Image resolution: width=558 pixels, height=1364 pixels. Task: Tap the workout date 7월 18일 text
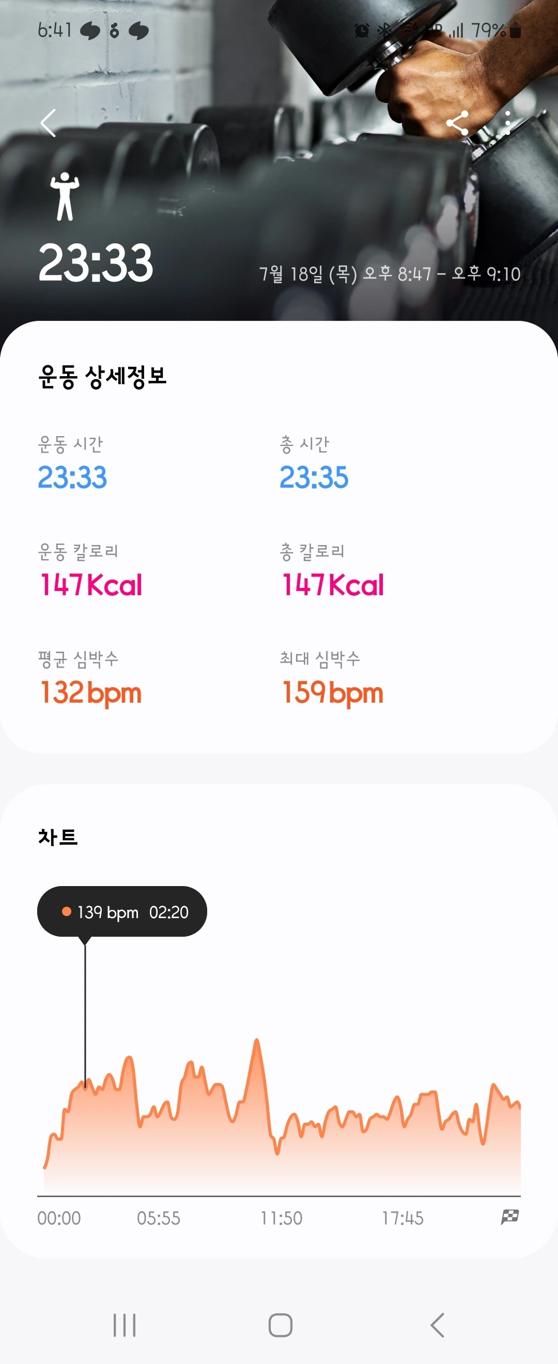(x=291, y=274)
